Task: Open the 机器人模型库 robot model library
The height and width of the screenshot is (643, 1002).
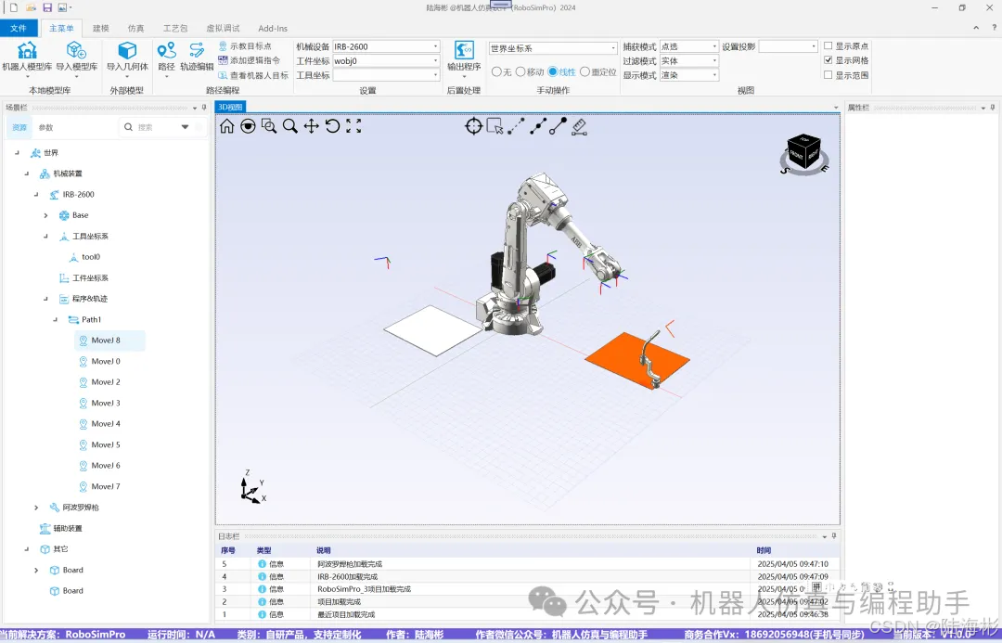Action: tap(27, 57)
